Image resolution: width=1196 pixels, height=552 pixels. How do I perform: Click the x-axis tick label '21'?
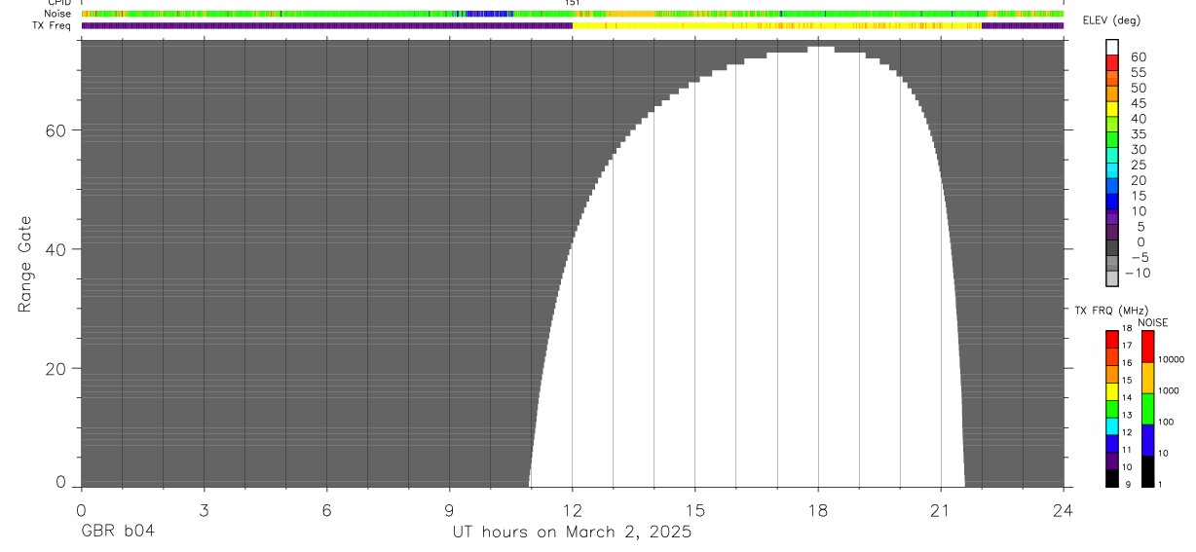click(x=940, y=510)
